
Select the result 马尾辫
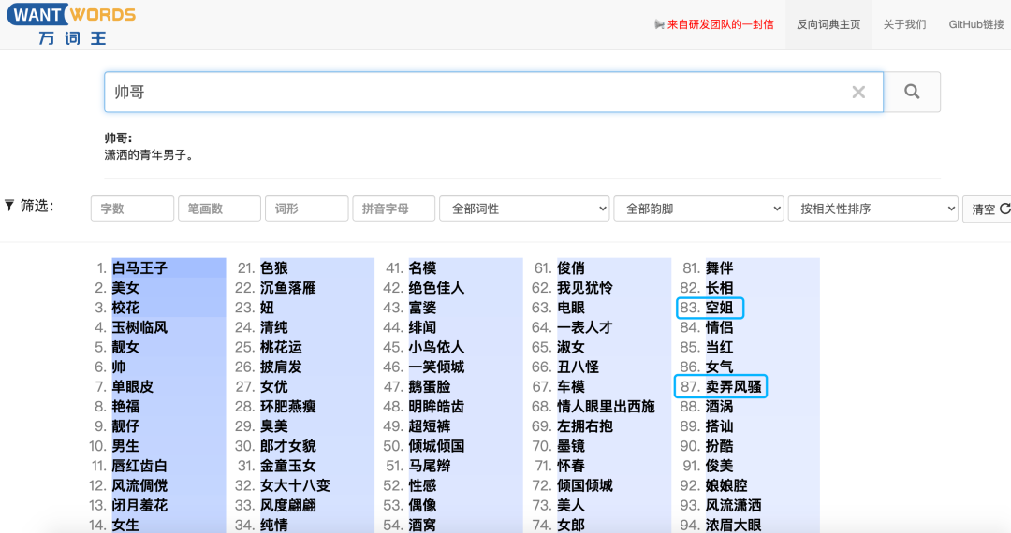pos(430,466)
